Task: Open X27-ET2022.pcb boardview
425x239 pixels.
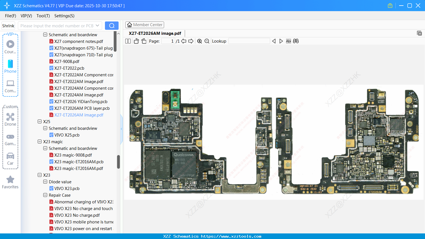Action: [x=69, y=68]
